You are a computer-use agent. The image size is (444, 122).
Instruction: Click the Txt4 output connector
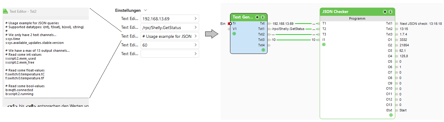tap(269, 45)
